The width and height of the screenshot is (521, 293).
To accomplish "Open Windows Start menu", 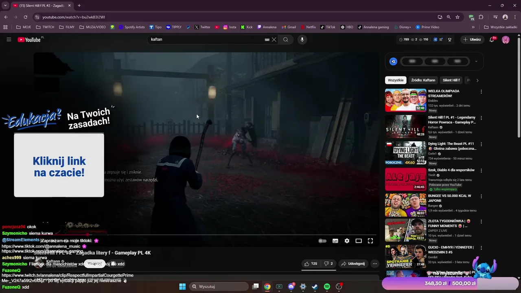I will 182,286.
